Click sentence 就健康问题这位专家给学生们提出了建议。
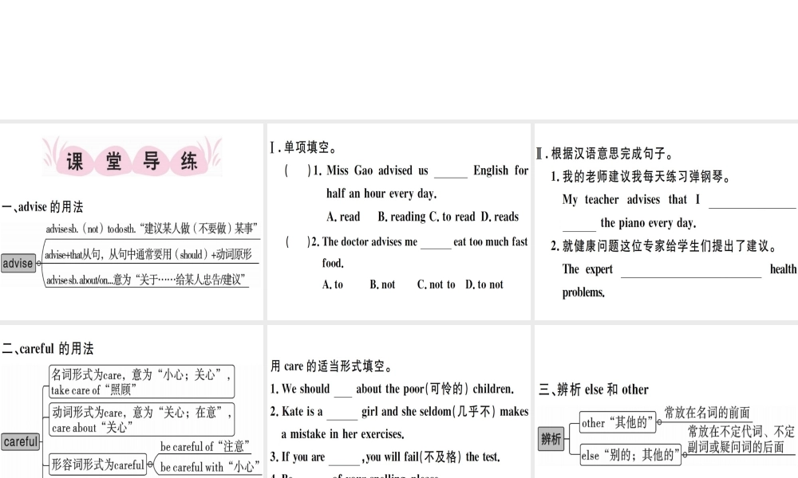 pyautogui.click(x=670, y=246)
